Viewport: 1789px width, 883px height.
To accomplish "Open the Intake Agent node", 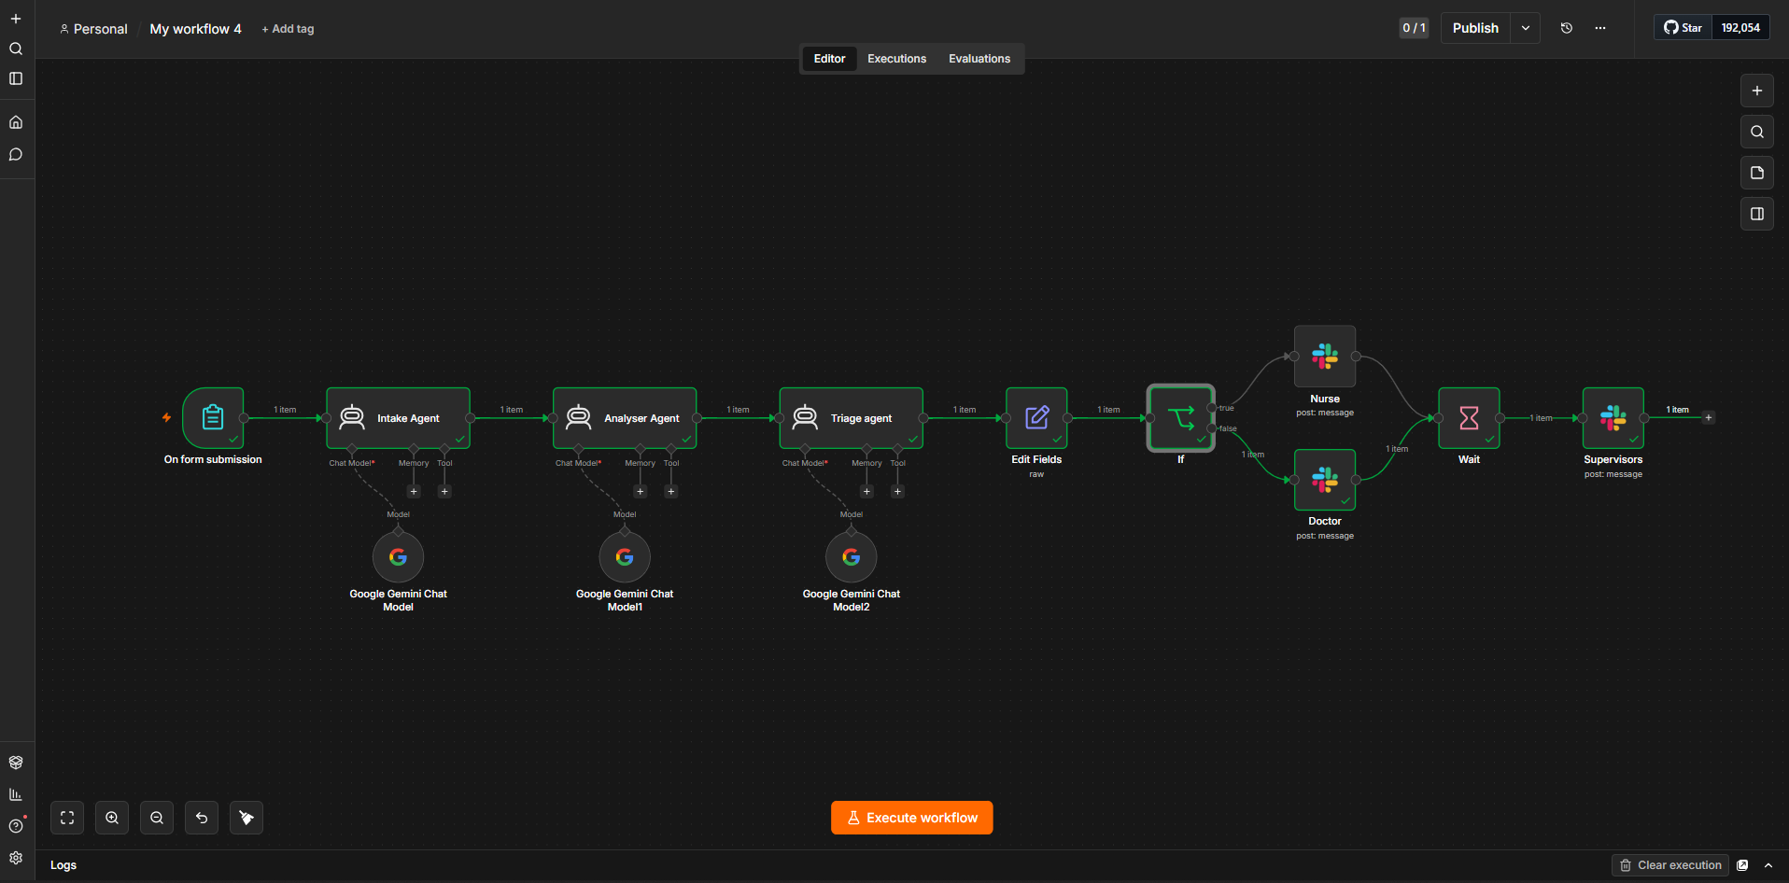I will (x=398, y=418).
